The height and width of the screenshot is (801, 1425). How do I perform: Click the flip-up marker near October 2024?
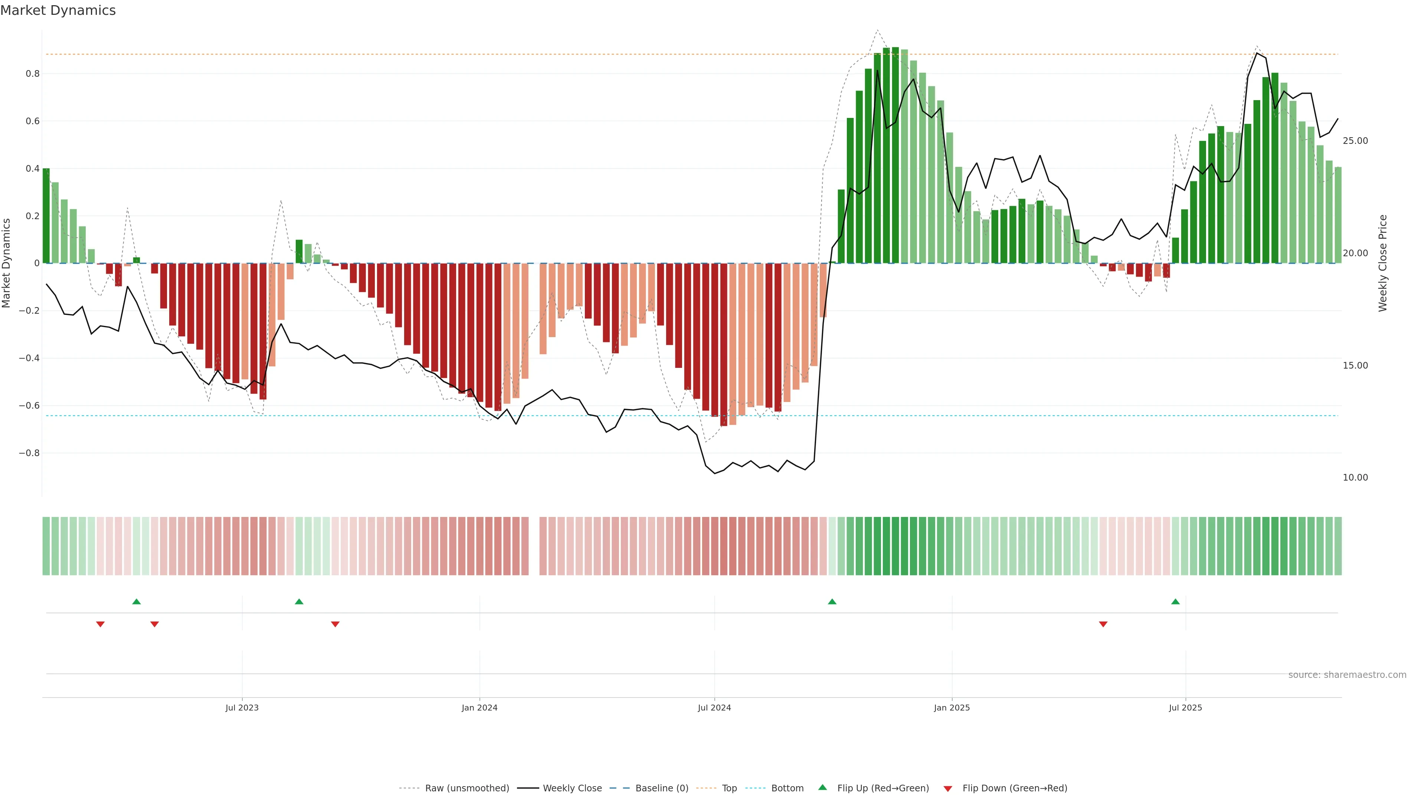(832, 601)
